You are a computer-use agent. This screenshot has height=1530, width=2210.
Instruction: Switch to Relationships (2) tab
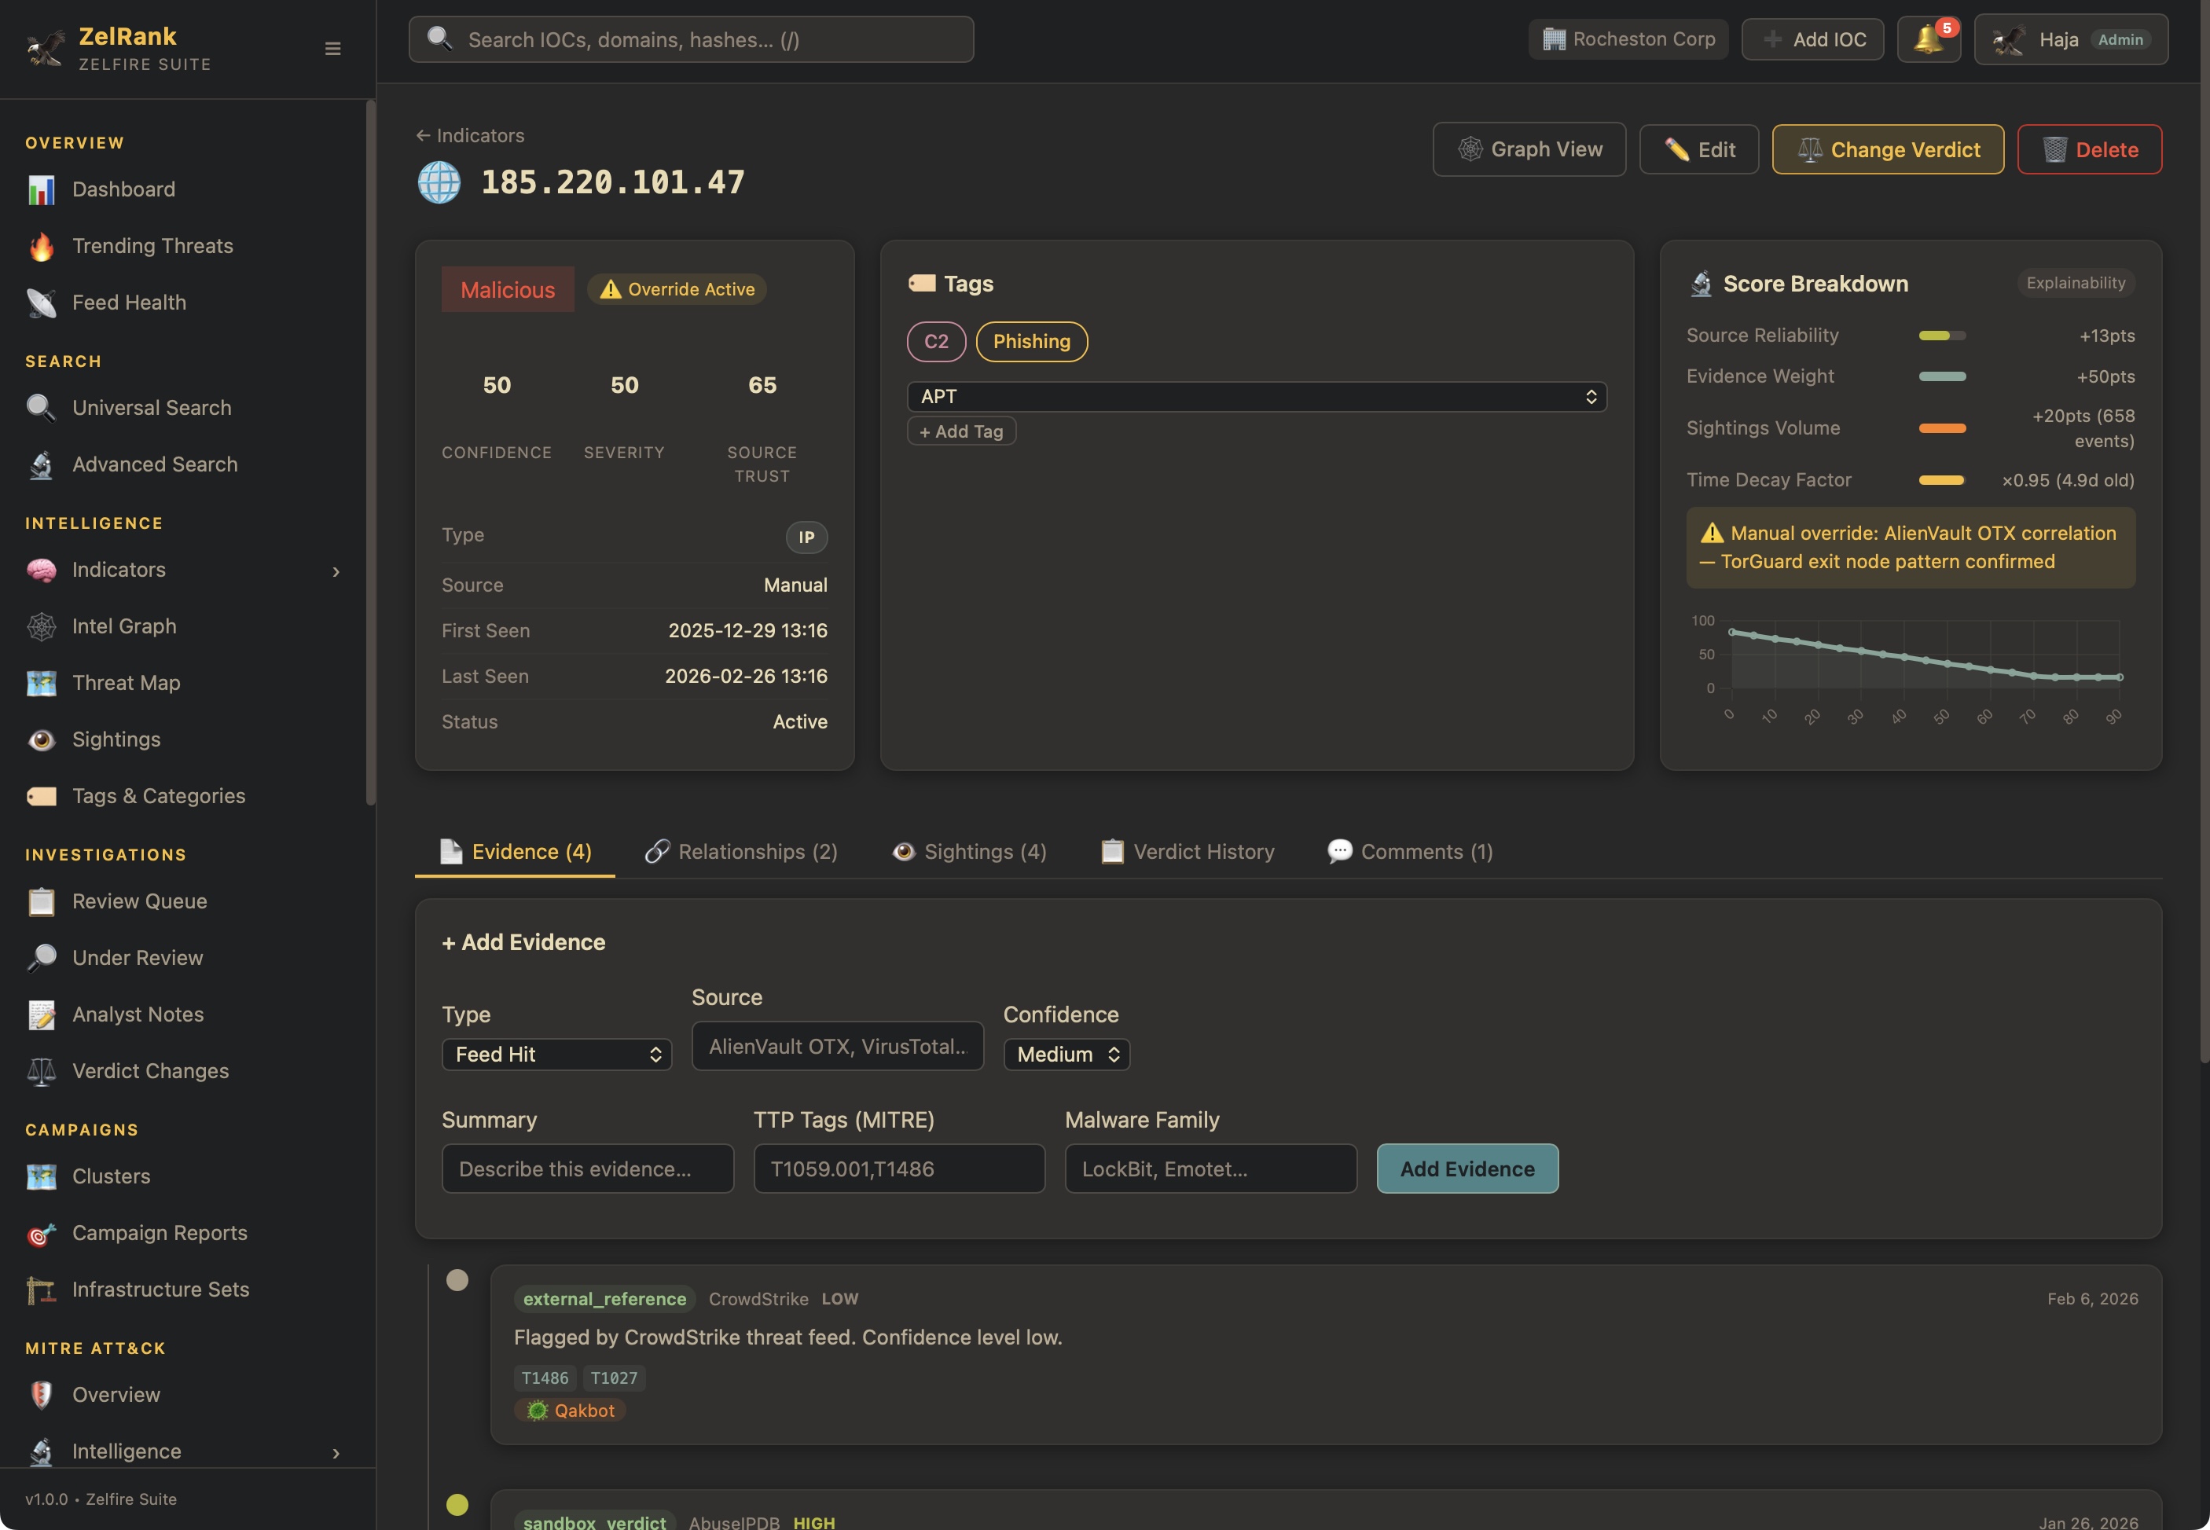[741, 851]
